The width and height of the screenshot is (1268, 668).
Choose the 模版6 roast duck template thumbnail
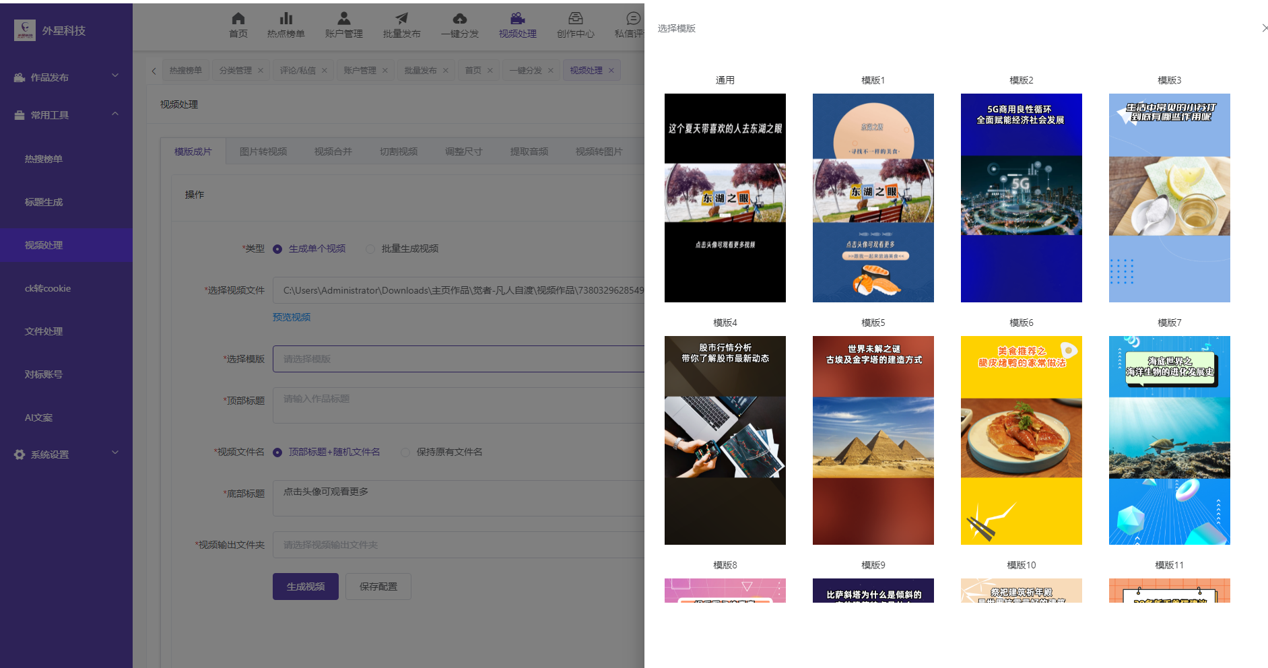[x=1022, y=440]
